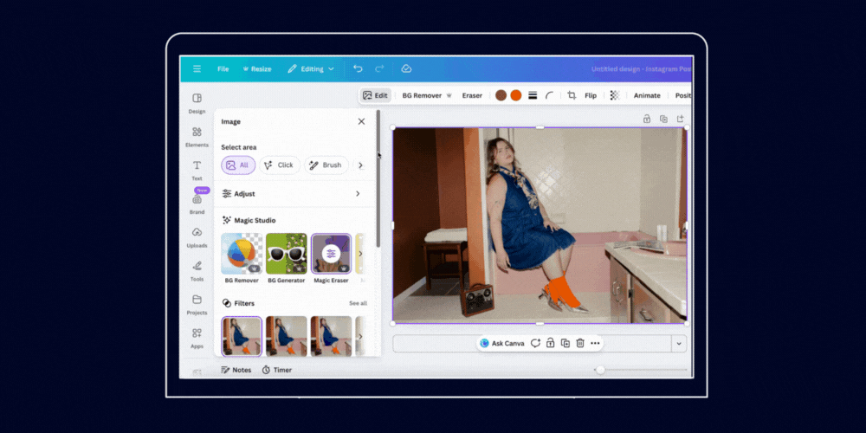Open the Apps sidebar tab

pyautogui.click(x=197, y=339)
